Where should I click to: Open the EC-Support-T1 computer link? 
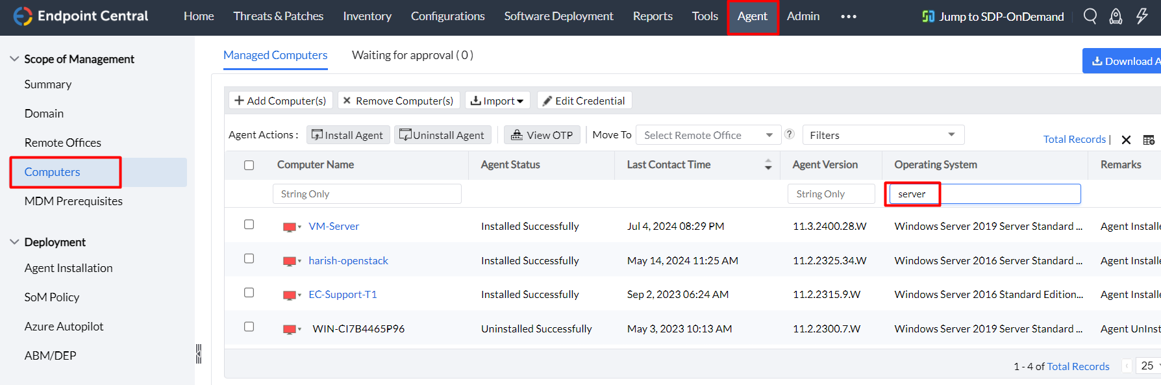343,295
